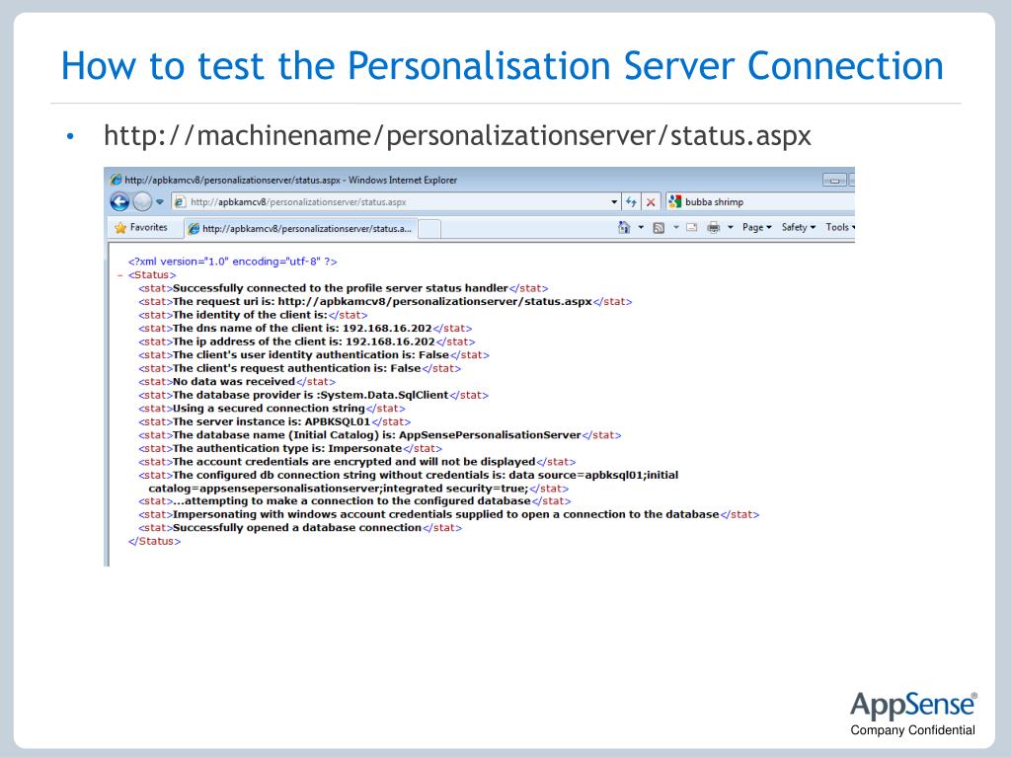Click 'The request uri is' line
Viewport: 1011px width, 758px height.
pos(385,302)
